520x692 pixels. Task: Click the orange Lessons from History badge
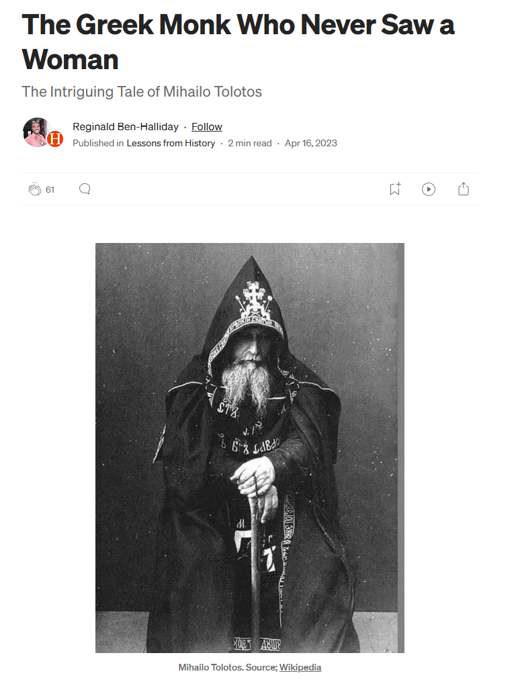coord(55,140)
